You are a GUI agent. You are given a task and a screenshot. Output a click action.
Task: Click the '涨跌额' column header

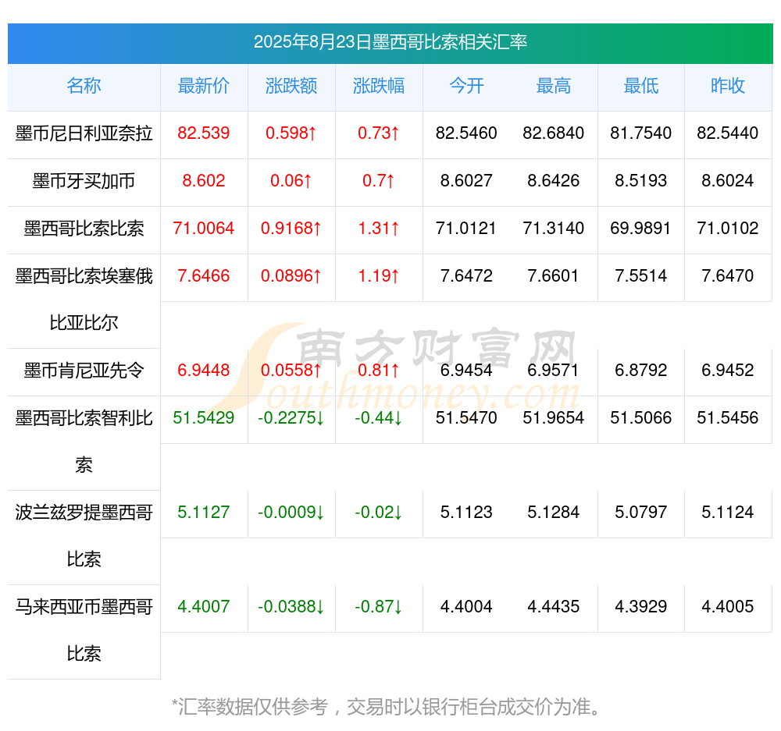point(291,86)
